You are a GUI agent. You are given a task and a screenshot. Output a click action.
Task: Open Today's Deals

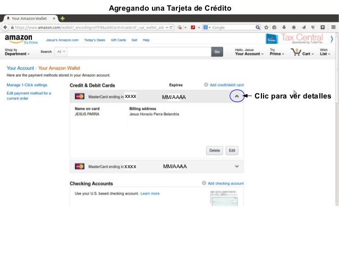pos(95,40)
